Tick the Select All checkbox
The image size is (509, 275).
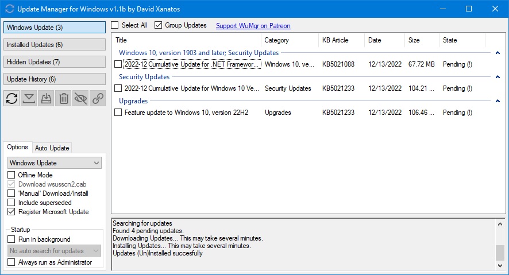point(115,25)
